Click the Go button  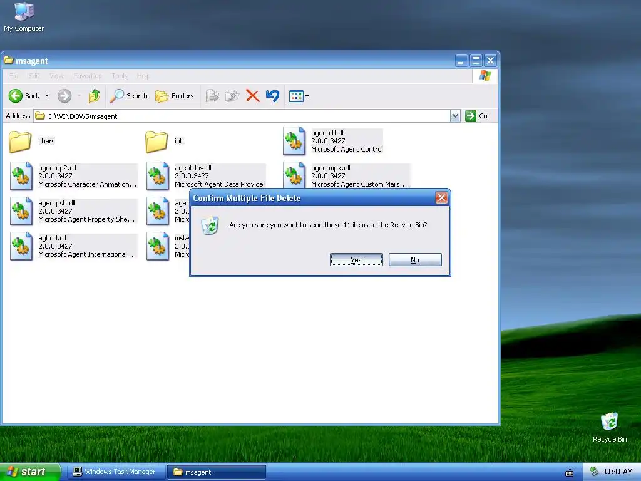coord(476,116)
